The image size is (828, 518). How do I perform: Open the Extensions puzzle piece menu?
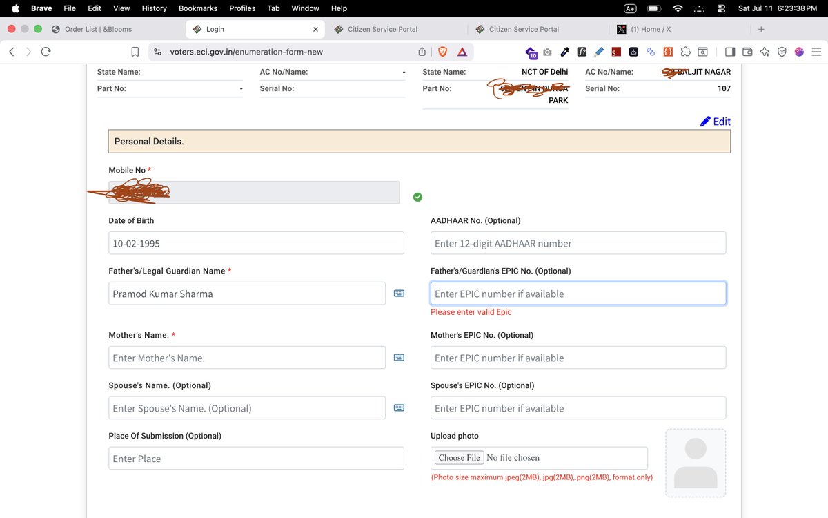(x=685, y=52)
